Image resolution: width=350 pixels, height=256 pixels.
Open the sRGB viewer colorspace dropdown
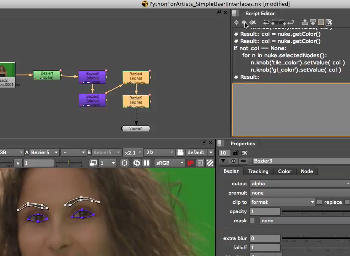click(169, 163)
